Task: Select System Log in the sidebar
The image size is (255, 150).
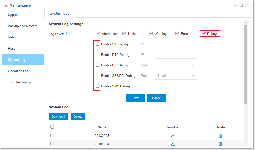Action: coord(23,60)
